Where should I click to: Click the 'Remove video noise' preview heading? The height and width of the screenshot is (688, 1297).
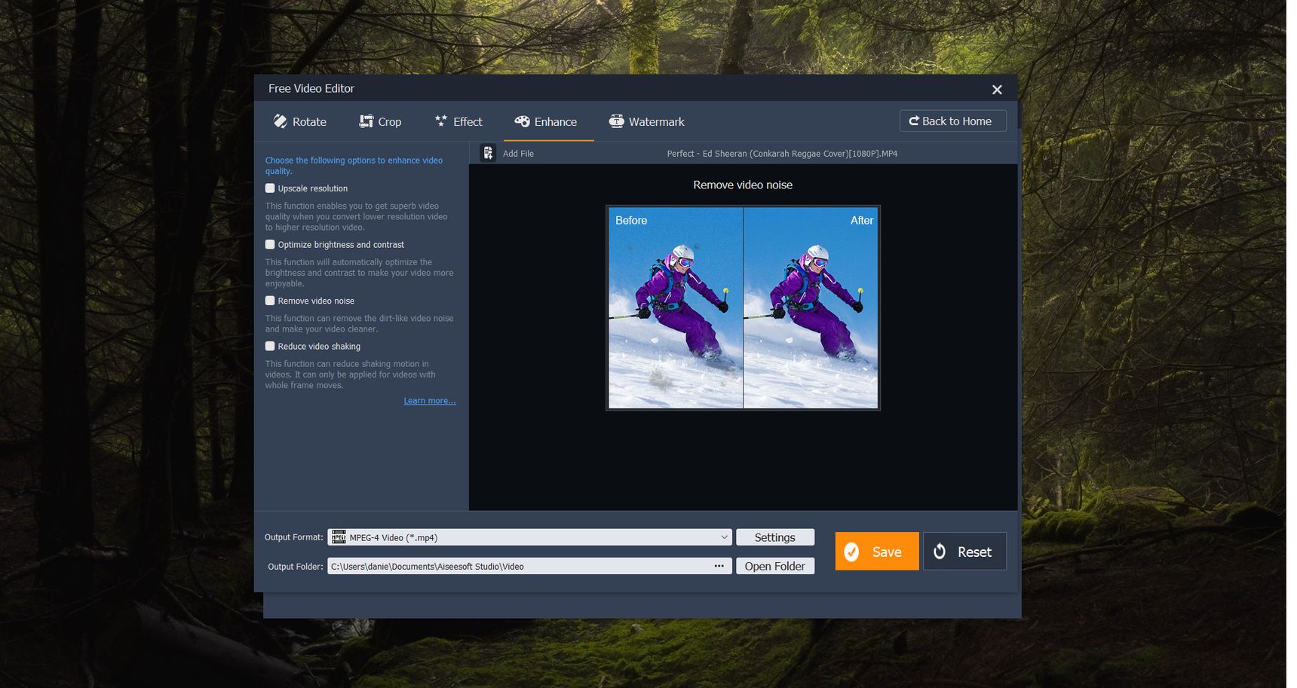743,185
